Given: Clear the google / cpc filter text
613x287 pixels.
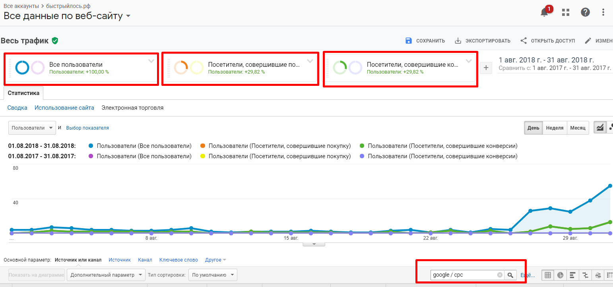Looking at the screenshot, I should tap(500, 275).
